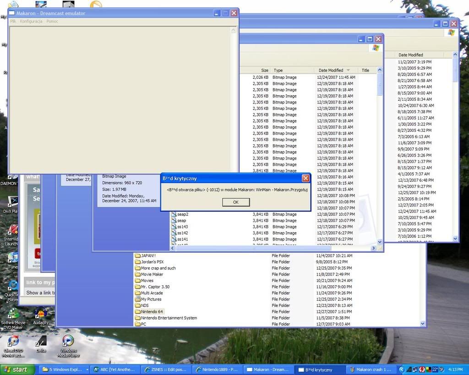Click the 11/2/2007 3:19 PM date entry
469x375 pixels.
pos(414,62)
